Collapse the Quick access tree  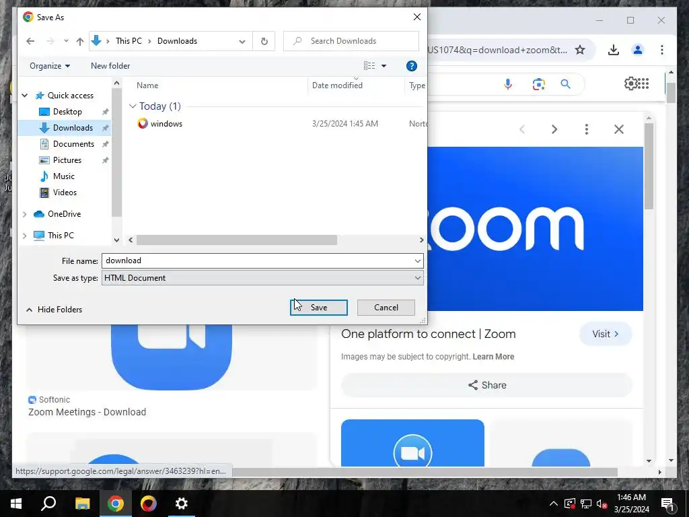25,96
